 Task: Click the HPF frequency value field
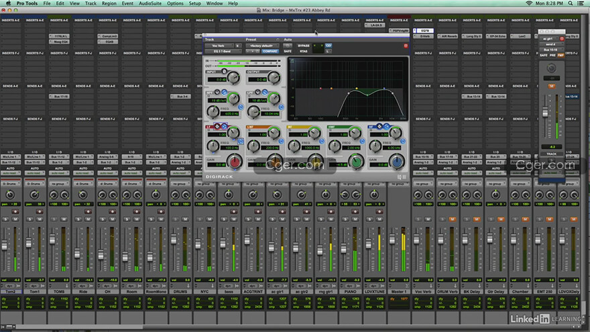click(x=230, y=113)
